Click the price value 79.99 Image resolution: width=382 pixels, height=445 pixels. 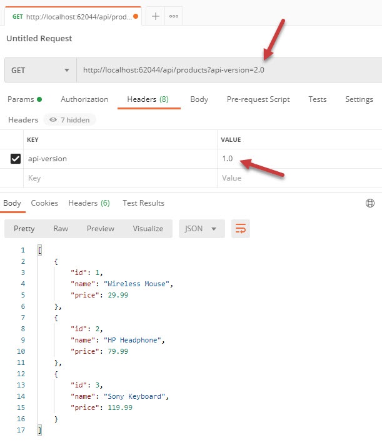point(118,351)
